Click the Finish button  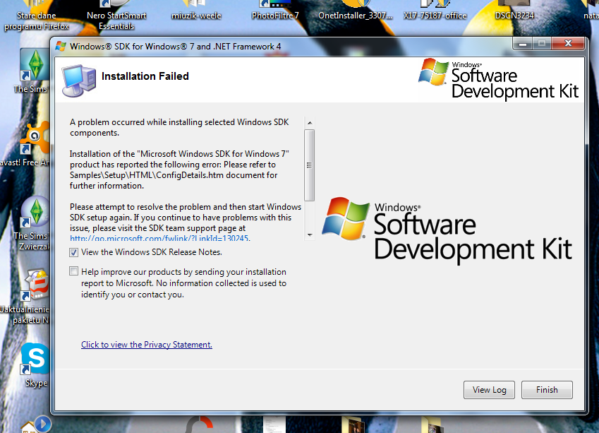547,390
